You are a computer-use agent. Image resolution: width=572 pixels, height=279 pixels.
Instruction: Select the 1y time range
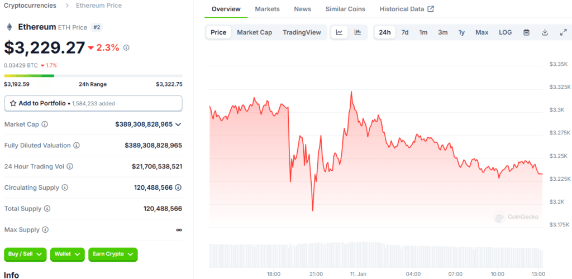click(x=461, y=32)
